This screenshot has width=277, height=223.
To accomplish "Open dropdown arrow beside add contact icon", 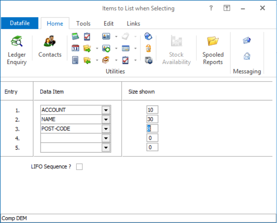I will pos(116,48).
